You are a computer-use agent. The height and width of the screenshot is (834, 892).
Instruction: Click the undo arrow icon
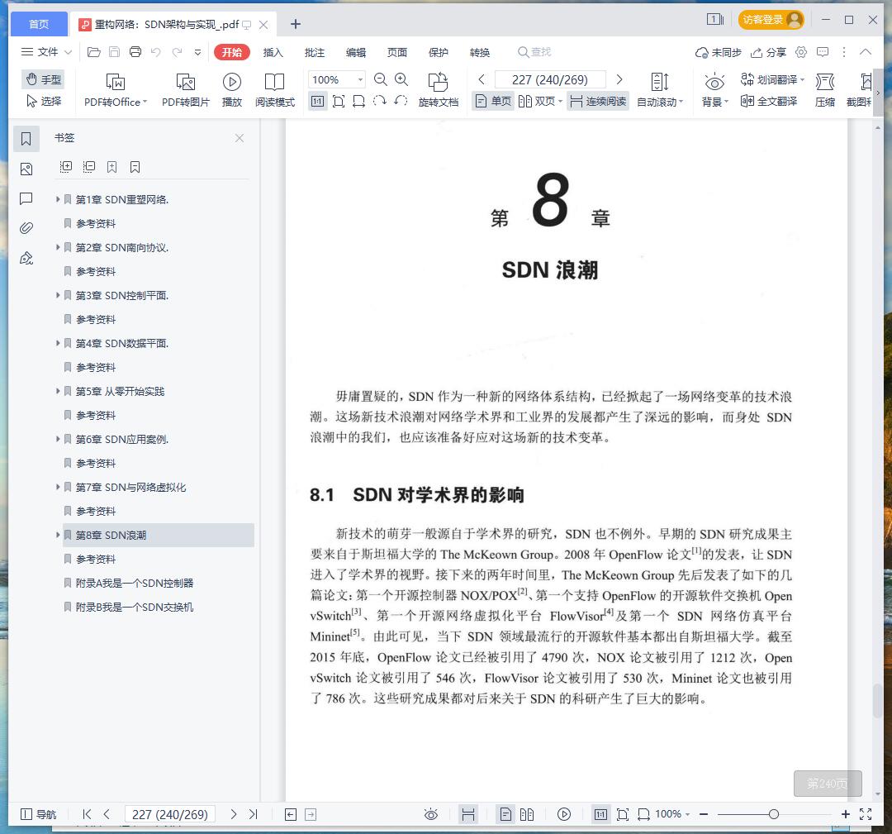click(x=156, y=52)
